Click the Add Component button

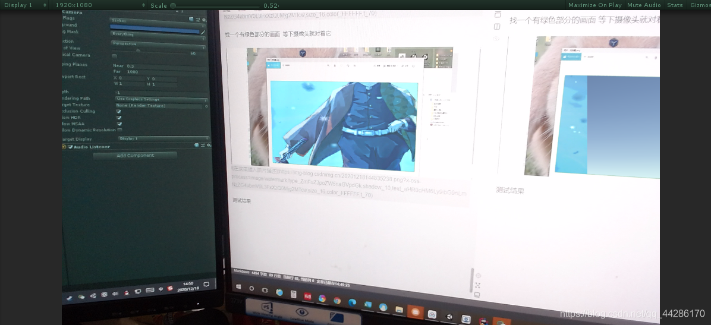coord(135,156)
